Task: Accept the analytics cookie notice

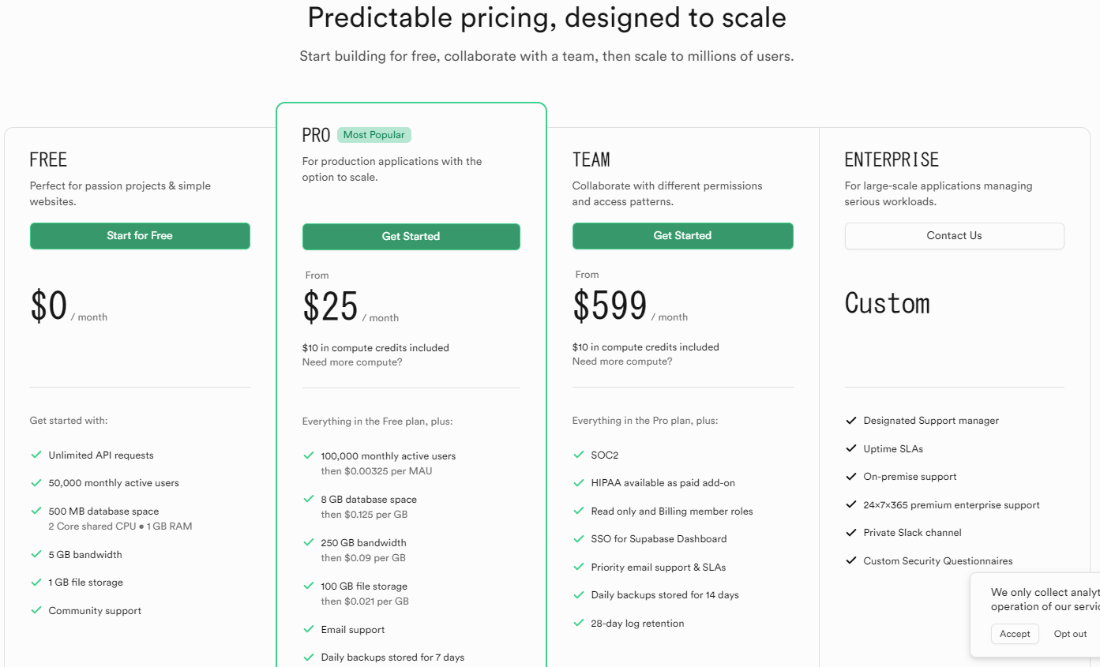Action: [x=1015, y=634]
